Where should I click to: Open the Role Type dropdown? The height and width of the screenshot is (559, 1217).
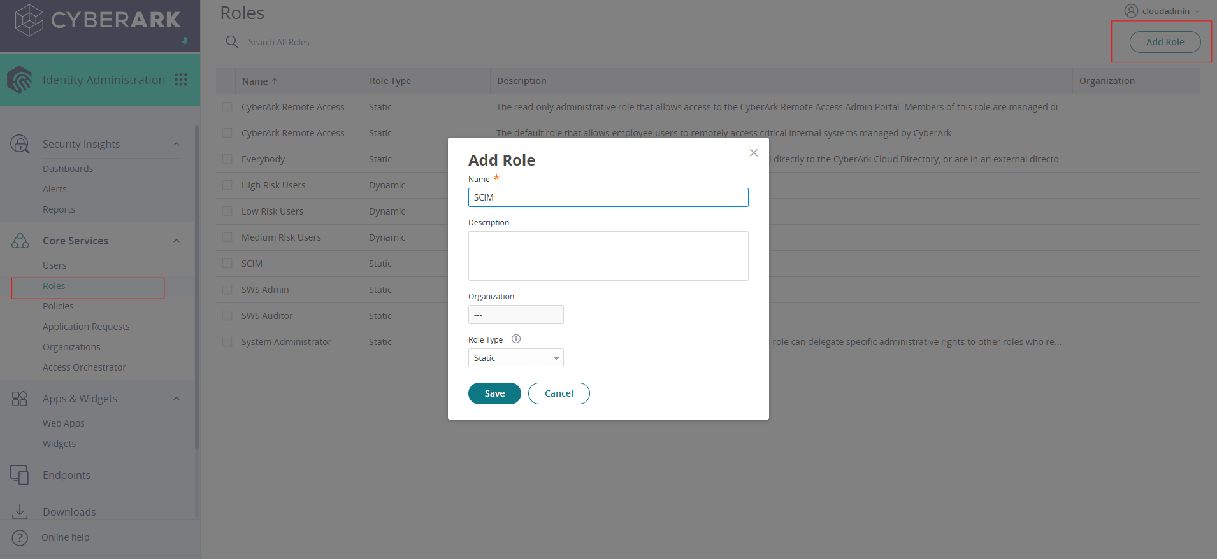coord(515,358)
